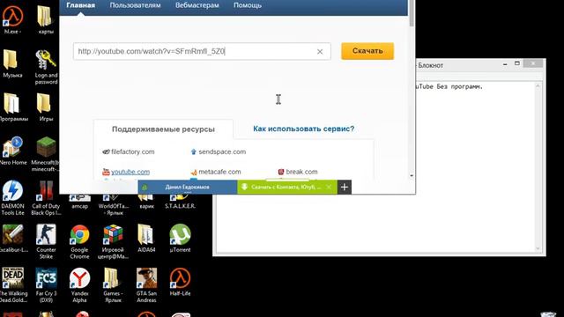This screenshot has height=317, width=564.
Task: Launch The Walking Dead Gold icon
Action: (x=12, y=278)
